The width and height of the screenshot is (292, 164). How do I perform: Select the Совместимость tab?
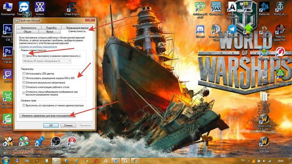[77, 31]
